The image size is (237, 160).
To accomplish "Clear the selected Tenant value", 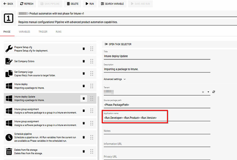I will (203, 92).
